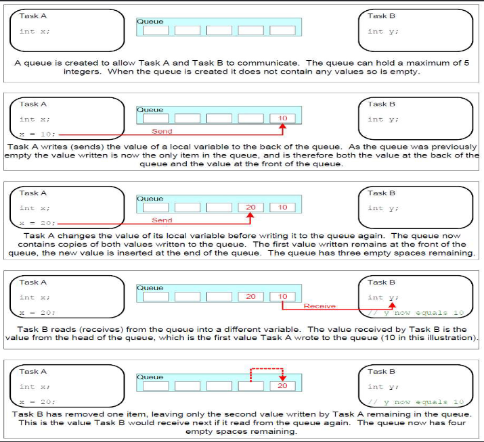Click the "y now equals 10" comment at Receive arrowhead
484x442 pixels.
(416, 313)
